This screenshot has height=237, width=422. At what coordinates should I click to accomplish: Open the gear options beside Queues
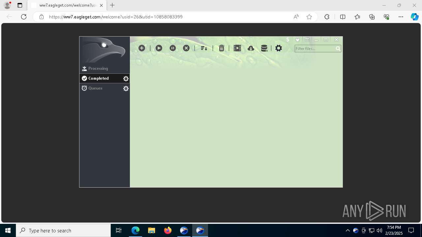[126, 89]
